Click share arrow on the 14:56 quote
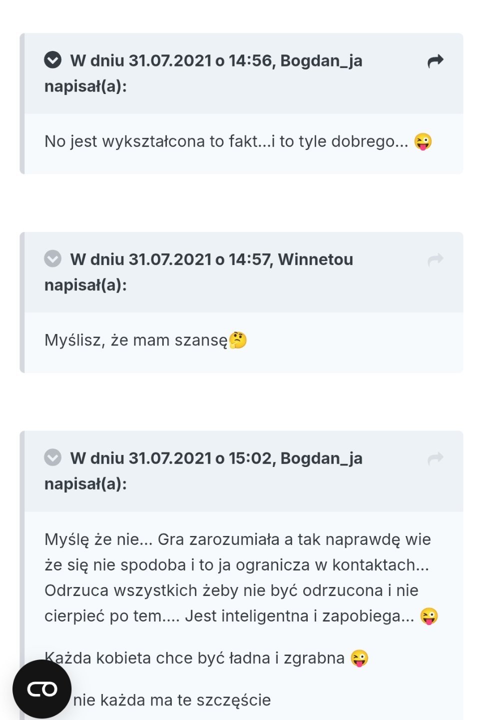 [x=436, y=61]
